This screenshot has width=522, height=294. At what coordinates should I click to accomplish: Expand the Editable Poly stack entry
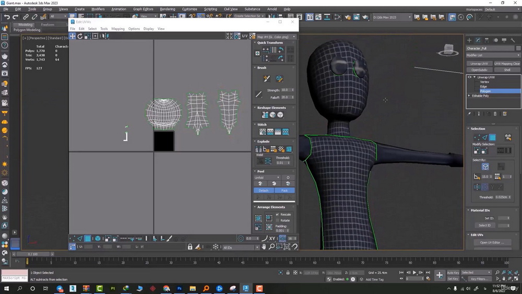click(469, 96)
